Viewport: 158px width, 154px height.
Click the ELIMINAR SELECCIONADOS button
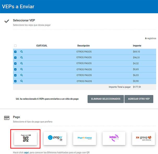coord(106,99)
